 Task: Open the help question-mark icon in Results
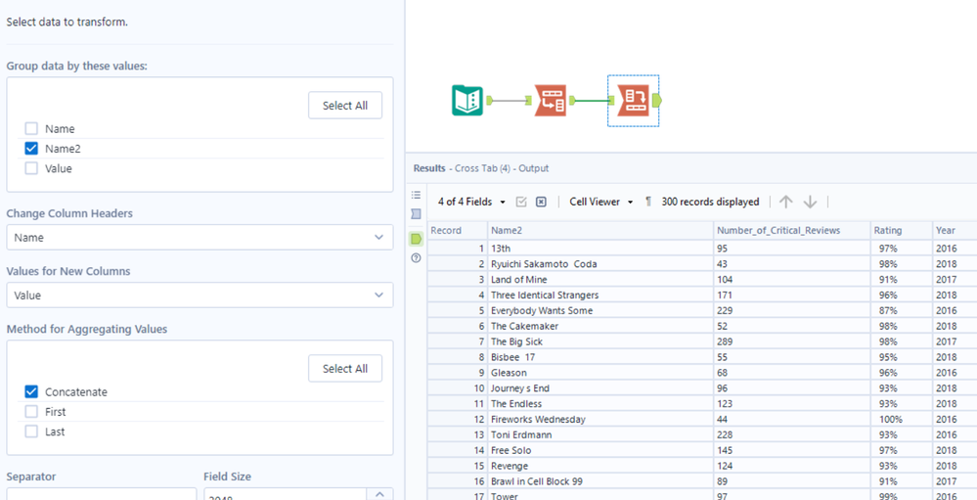[417, 257]
